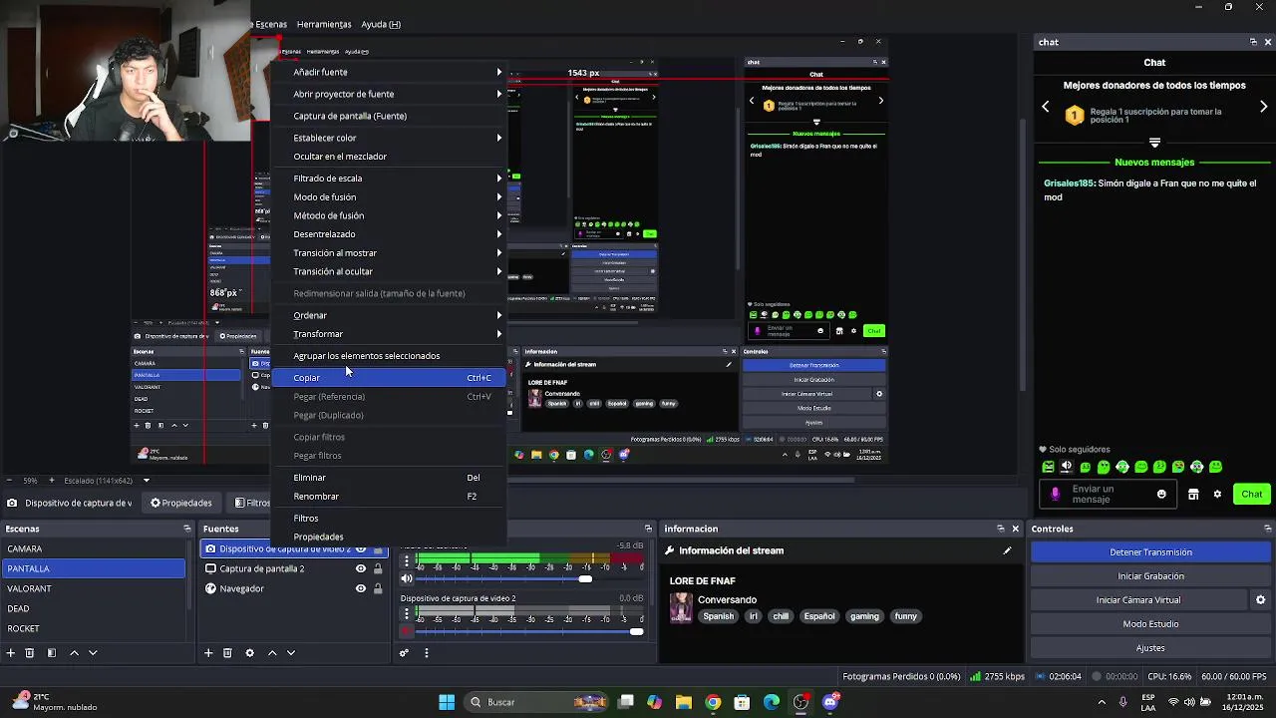Expand the Transformar submenu
The height and width of the screenshot is (718, 1276).
tap(389, 334)
